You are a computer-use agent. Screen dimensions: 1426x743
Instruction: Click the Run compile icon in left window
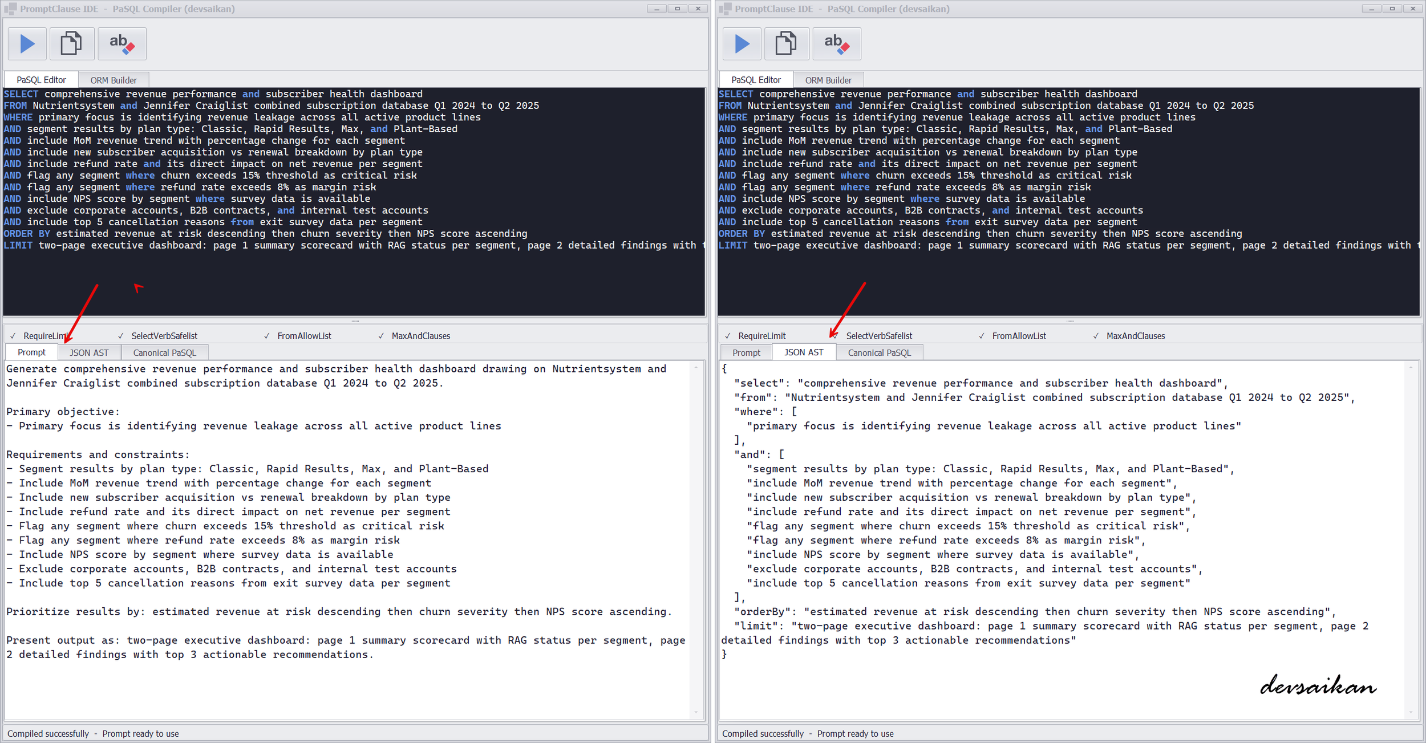(x=27, y=44)
